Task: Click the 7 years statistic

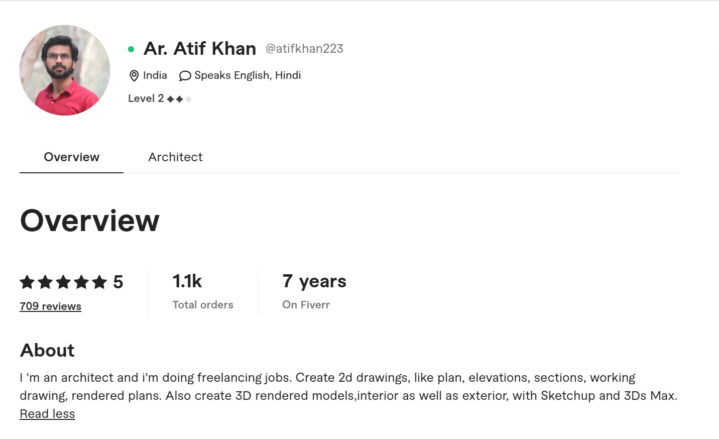Action: [314, 281]
